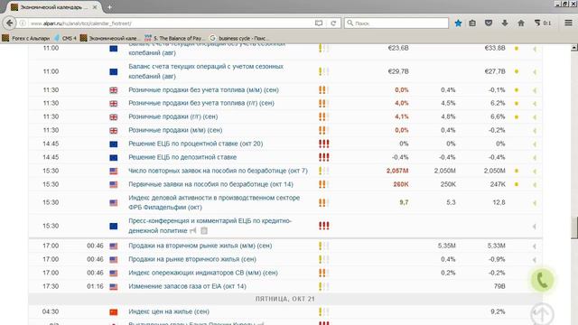Open Розничные продажи без учета топлива (м/м) link
Image resolution: width=578 pixels, height=325 pixels.
pos(203,90)
